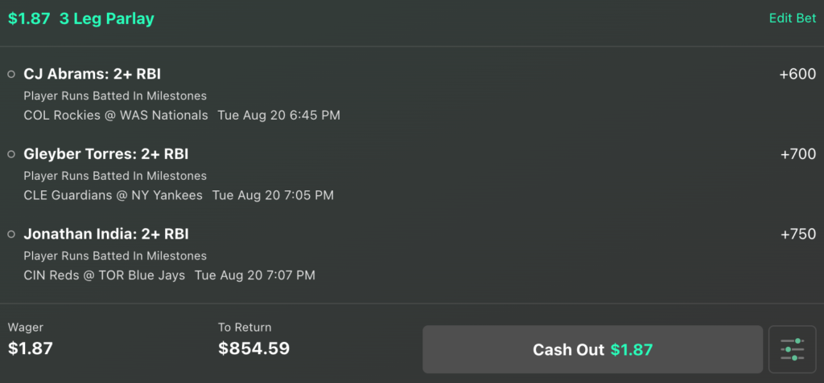Open the COL Rockies @ WAS Nationals game
Viewport: 824px width, 383px height.
pyautogui.click(x=116, y=115)
